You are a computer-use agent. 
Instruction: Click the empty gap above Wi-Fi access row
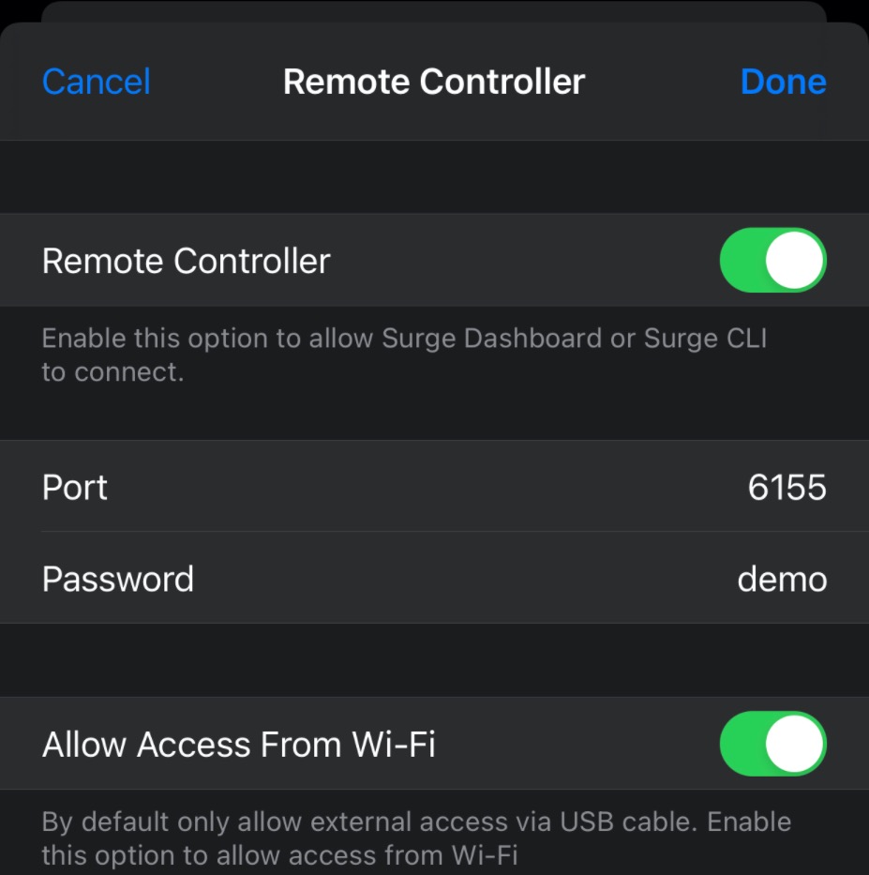coord(435,660)
